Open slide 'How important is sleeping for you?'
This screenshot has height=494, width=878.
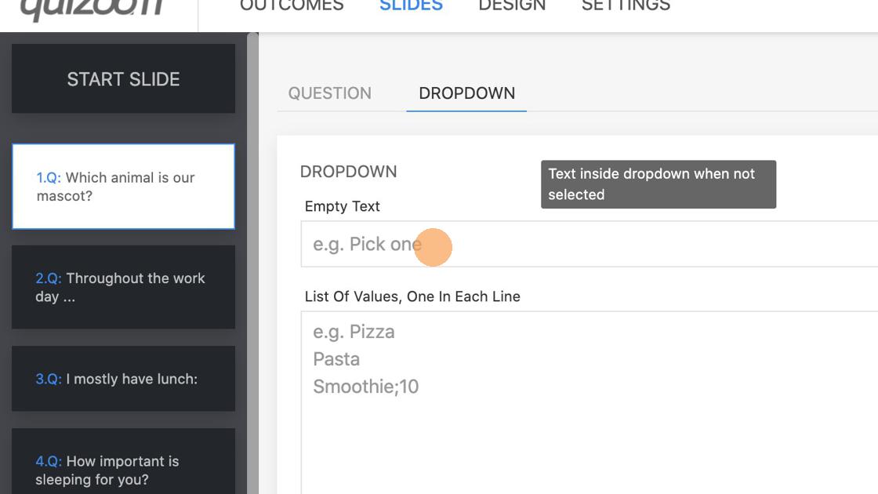(123, 470)
